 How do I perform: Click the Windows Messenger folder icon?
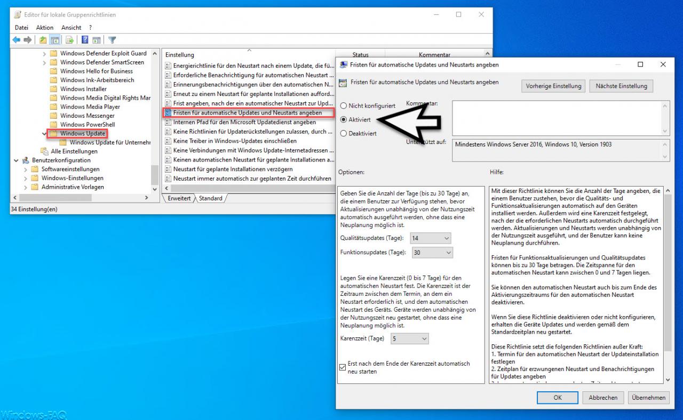tap(53, 116)
